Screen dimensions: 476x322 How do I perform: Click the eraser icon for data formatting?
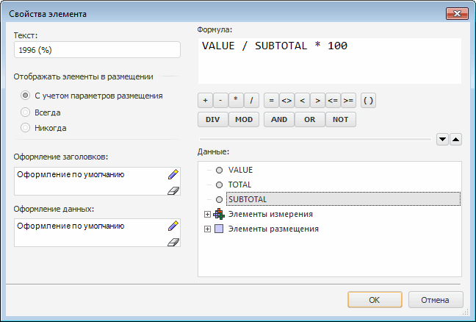[x=173, y=241]
